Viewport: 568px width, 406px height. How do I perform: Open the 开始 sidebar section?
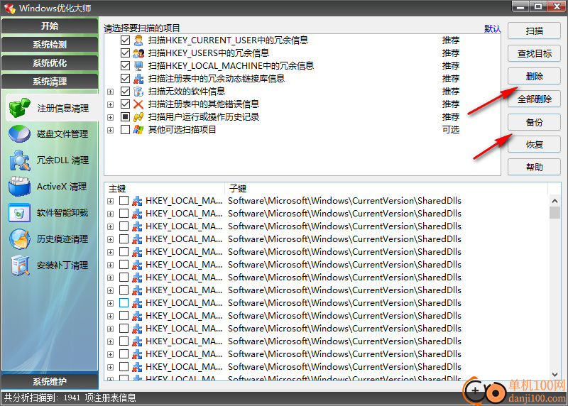point(50,26)
